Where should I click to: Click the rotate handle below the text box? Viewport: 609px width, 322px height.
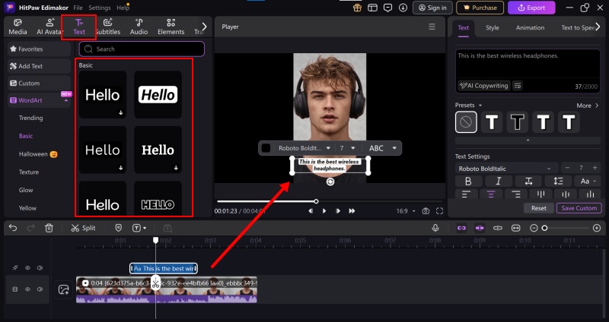pyautogui.click(x=330, y=182)
